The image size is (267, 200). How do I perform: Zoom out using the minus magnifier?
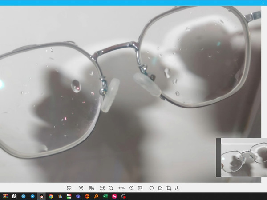pyautogui.click(x=111, y=188)
